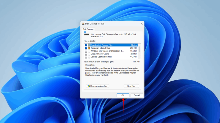Check the Windows error reports checkbox
The height and width of the screenshot is (123, 220).
click(x=86, y=51)
